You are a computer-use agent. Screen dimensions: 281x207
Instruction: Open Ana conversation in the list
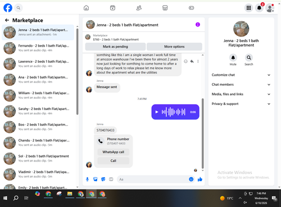[38, 80]
